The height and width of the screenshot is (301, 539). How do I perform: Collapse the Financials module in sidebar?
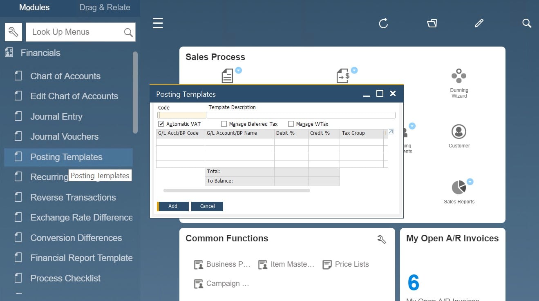[40, 53]
